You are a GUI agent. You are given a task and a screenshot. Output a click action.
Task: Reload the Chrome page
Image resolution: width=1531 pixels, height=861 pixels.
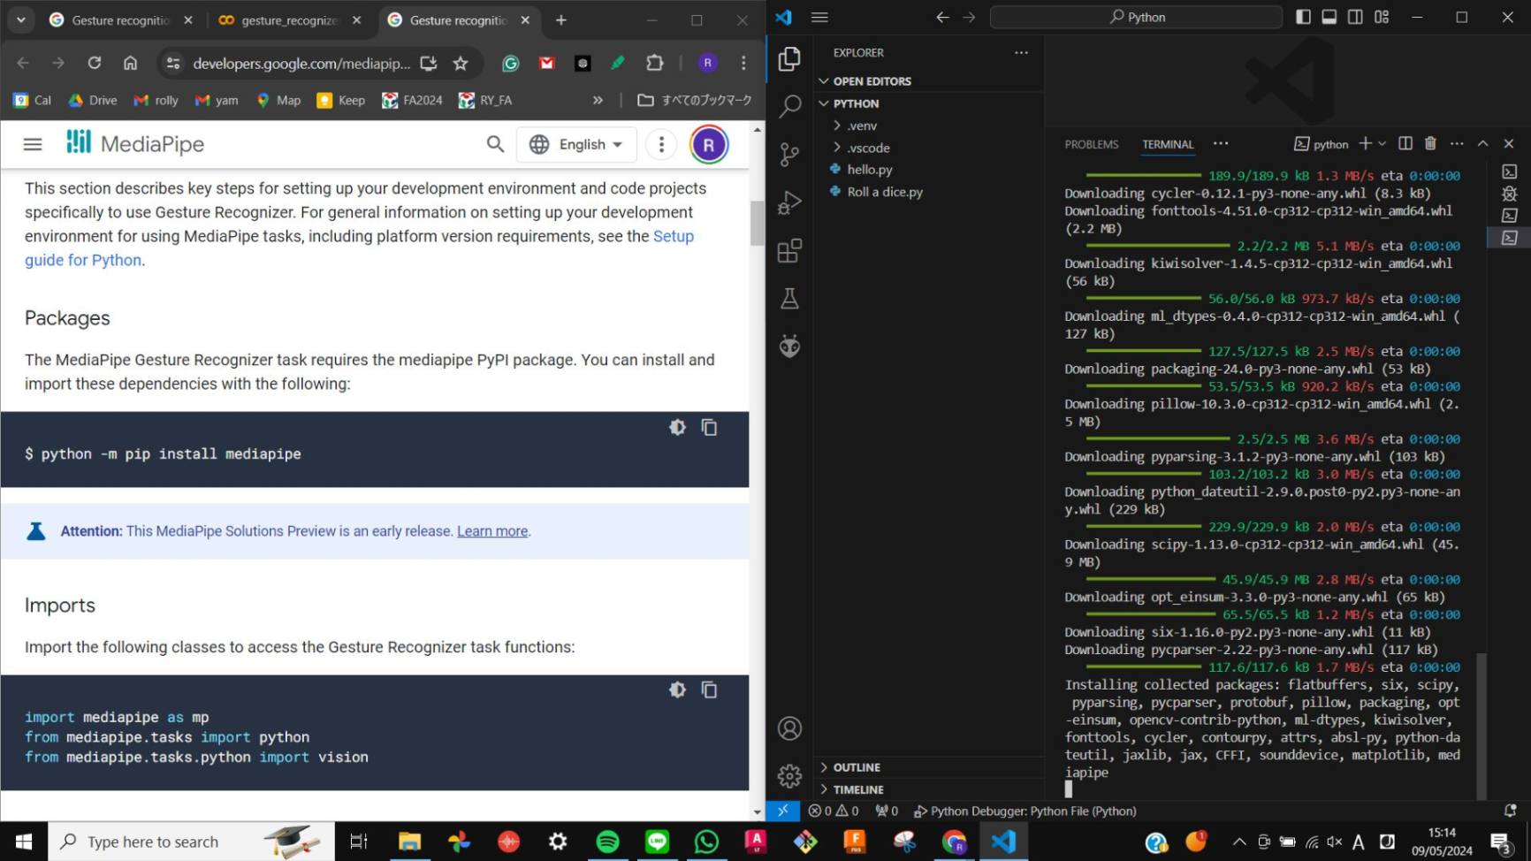[x=95, y=63]
